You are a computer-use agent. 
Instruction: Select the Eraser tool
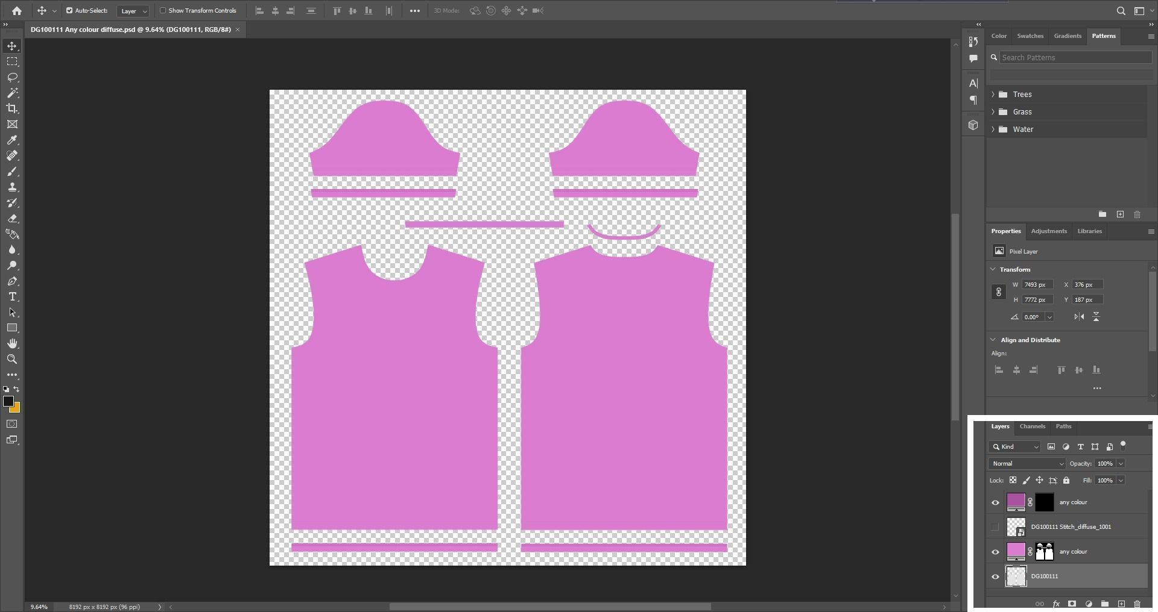pos(12,219)
